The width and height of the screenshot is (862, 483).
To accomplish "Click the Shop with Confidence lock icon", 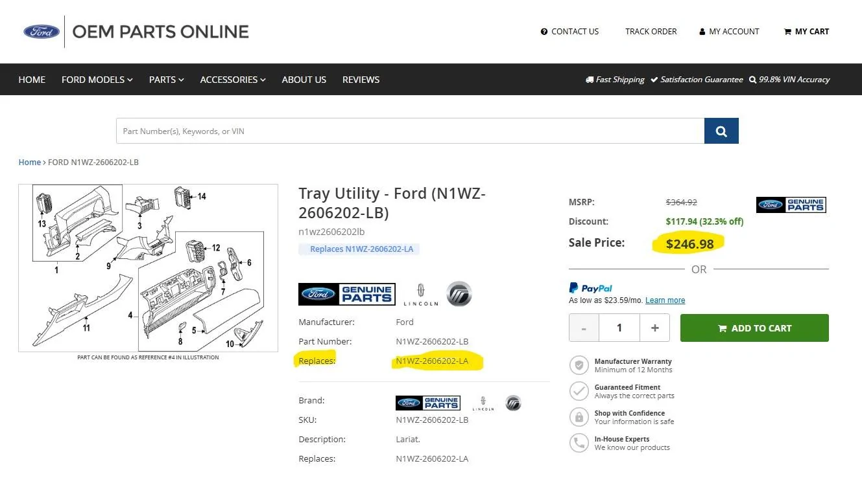I will tap(579, 417).
